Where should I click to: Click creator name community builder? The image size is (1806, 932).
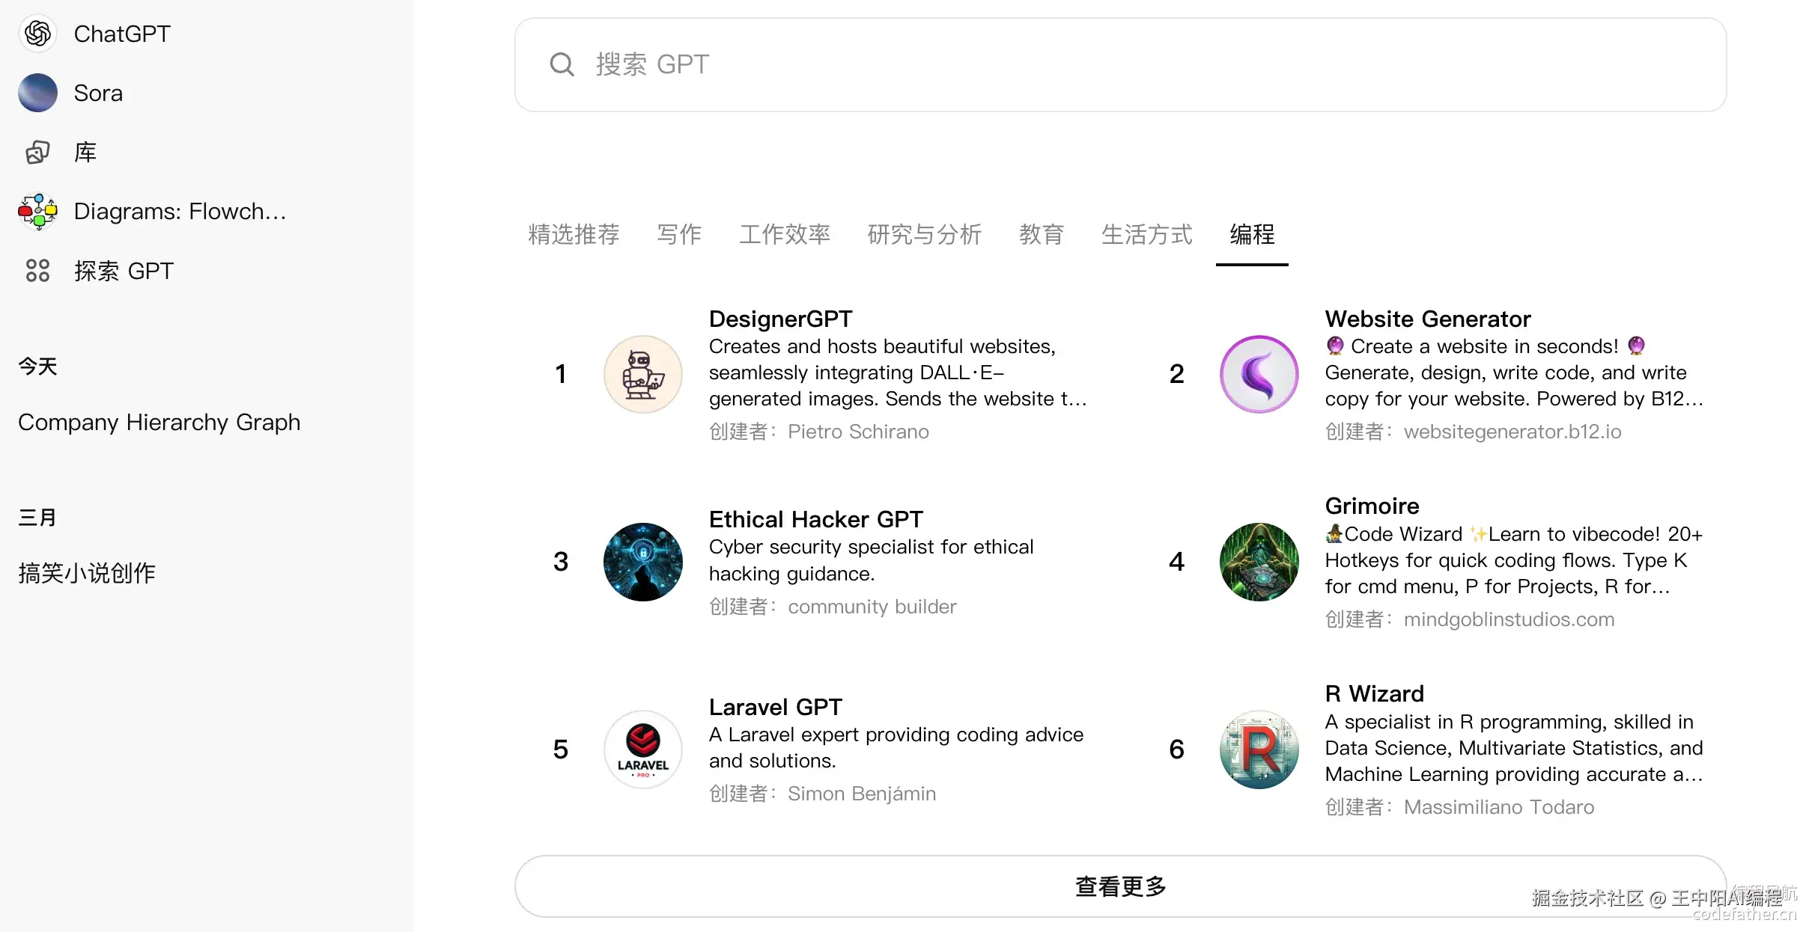coord(872,607)
